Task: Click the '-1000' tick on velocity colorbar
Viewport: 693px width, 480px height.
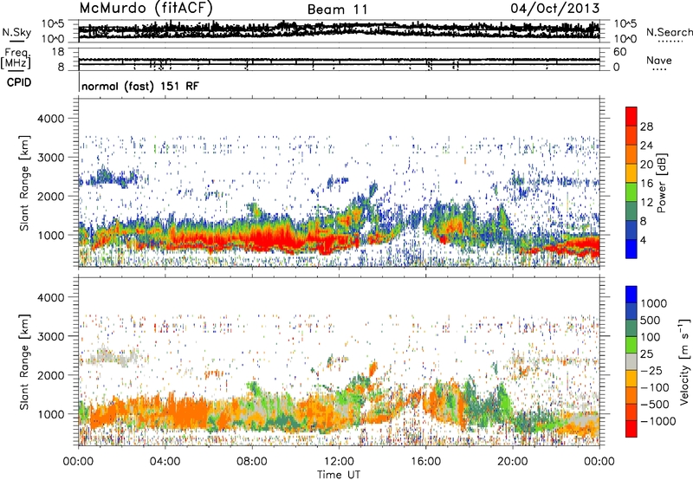Action: tap(657, 421)
